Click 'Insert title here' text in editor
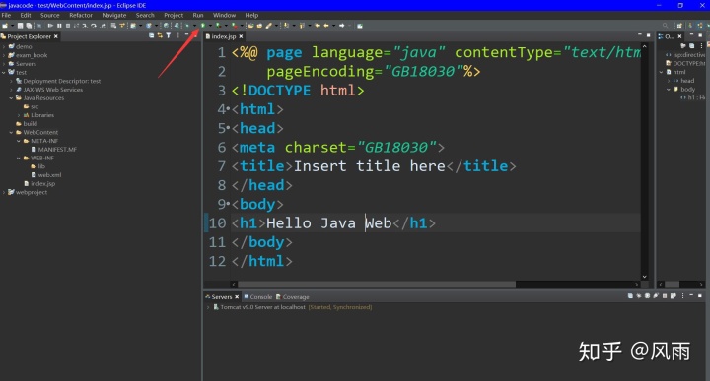The width and height of the screenshot is (710, 381). coord(370,166)
